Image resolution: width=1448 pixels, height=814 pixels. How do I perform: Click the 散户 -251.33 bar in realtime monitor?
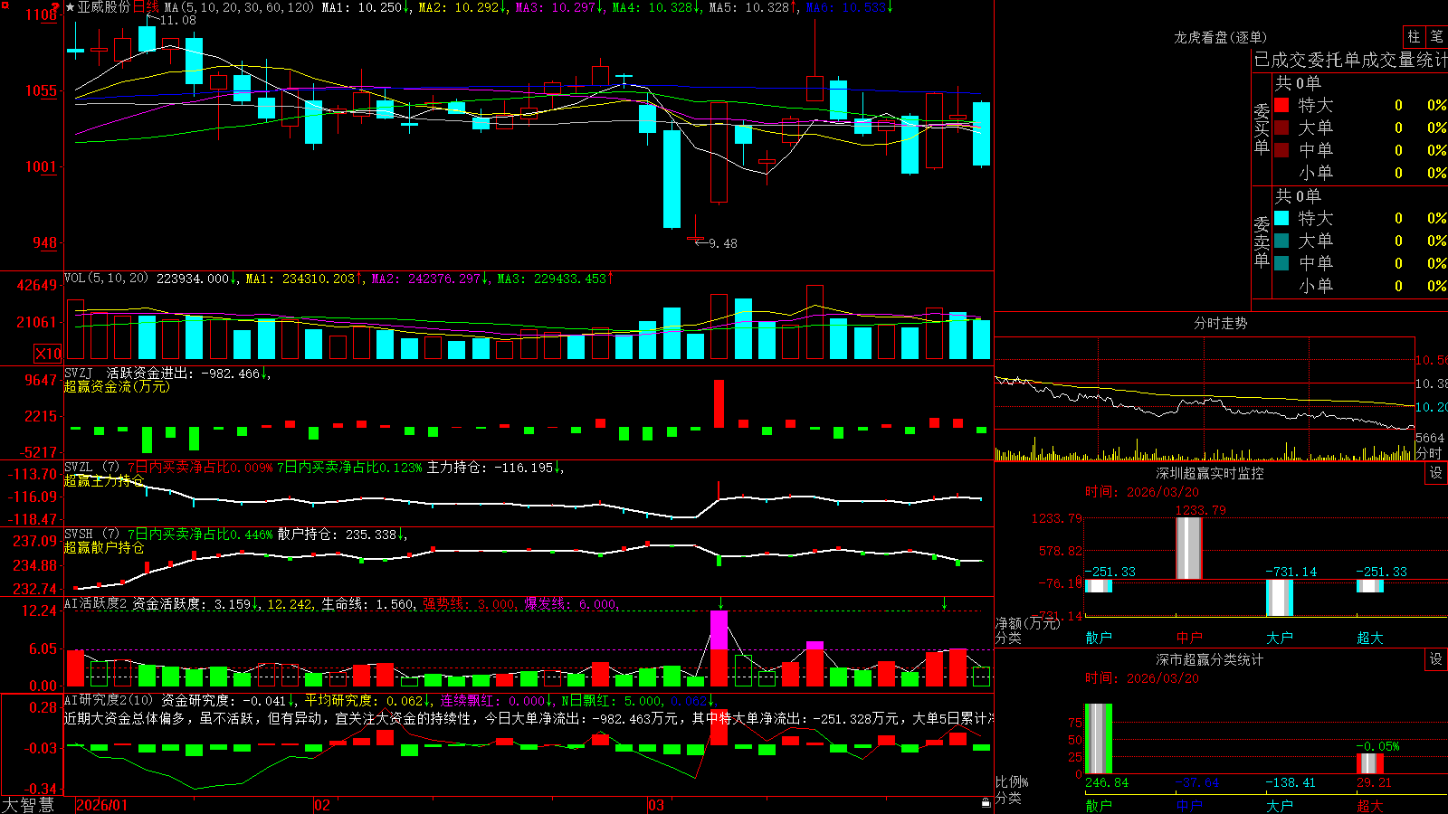tap(1099, 586)
